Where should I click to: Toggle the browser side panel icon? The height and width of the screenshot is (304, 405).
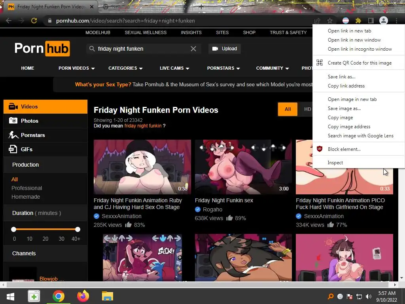click(371, 21)
